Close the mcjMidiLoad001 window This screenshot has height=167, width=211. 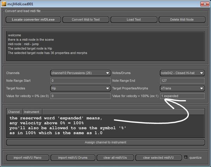pos(205,4)
